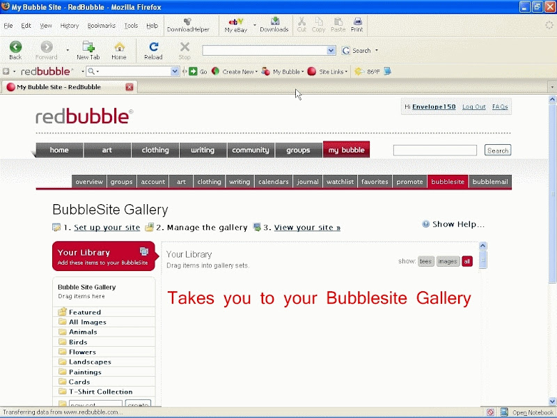The image size is (557, 418).
Task: Click Set up your site link
Action: [107, 228]
